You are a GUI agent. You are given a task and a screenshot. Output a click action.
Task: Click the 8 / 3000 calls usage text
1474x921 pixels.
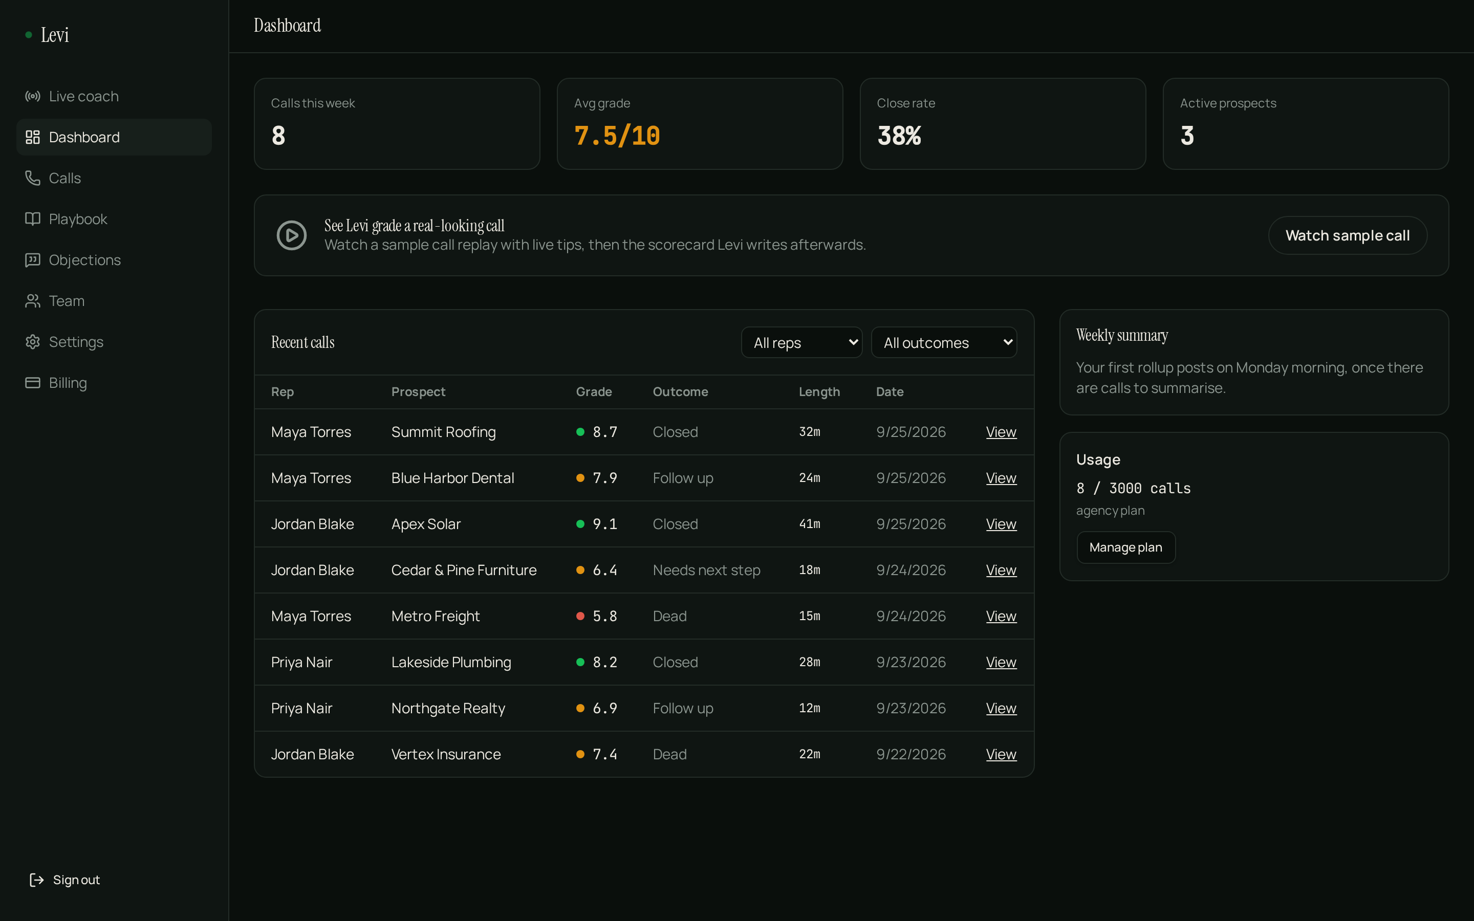click(1133, 489)
